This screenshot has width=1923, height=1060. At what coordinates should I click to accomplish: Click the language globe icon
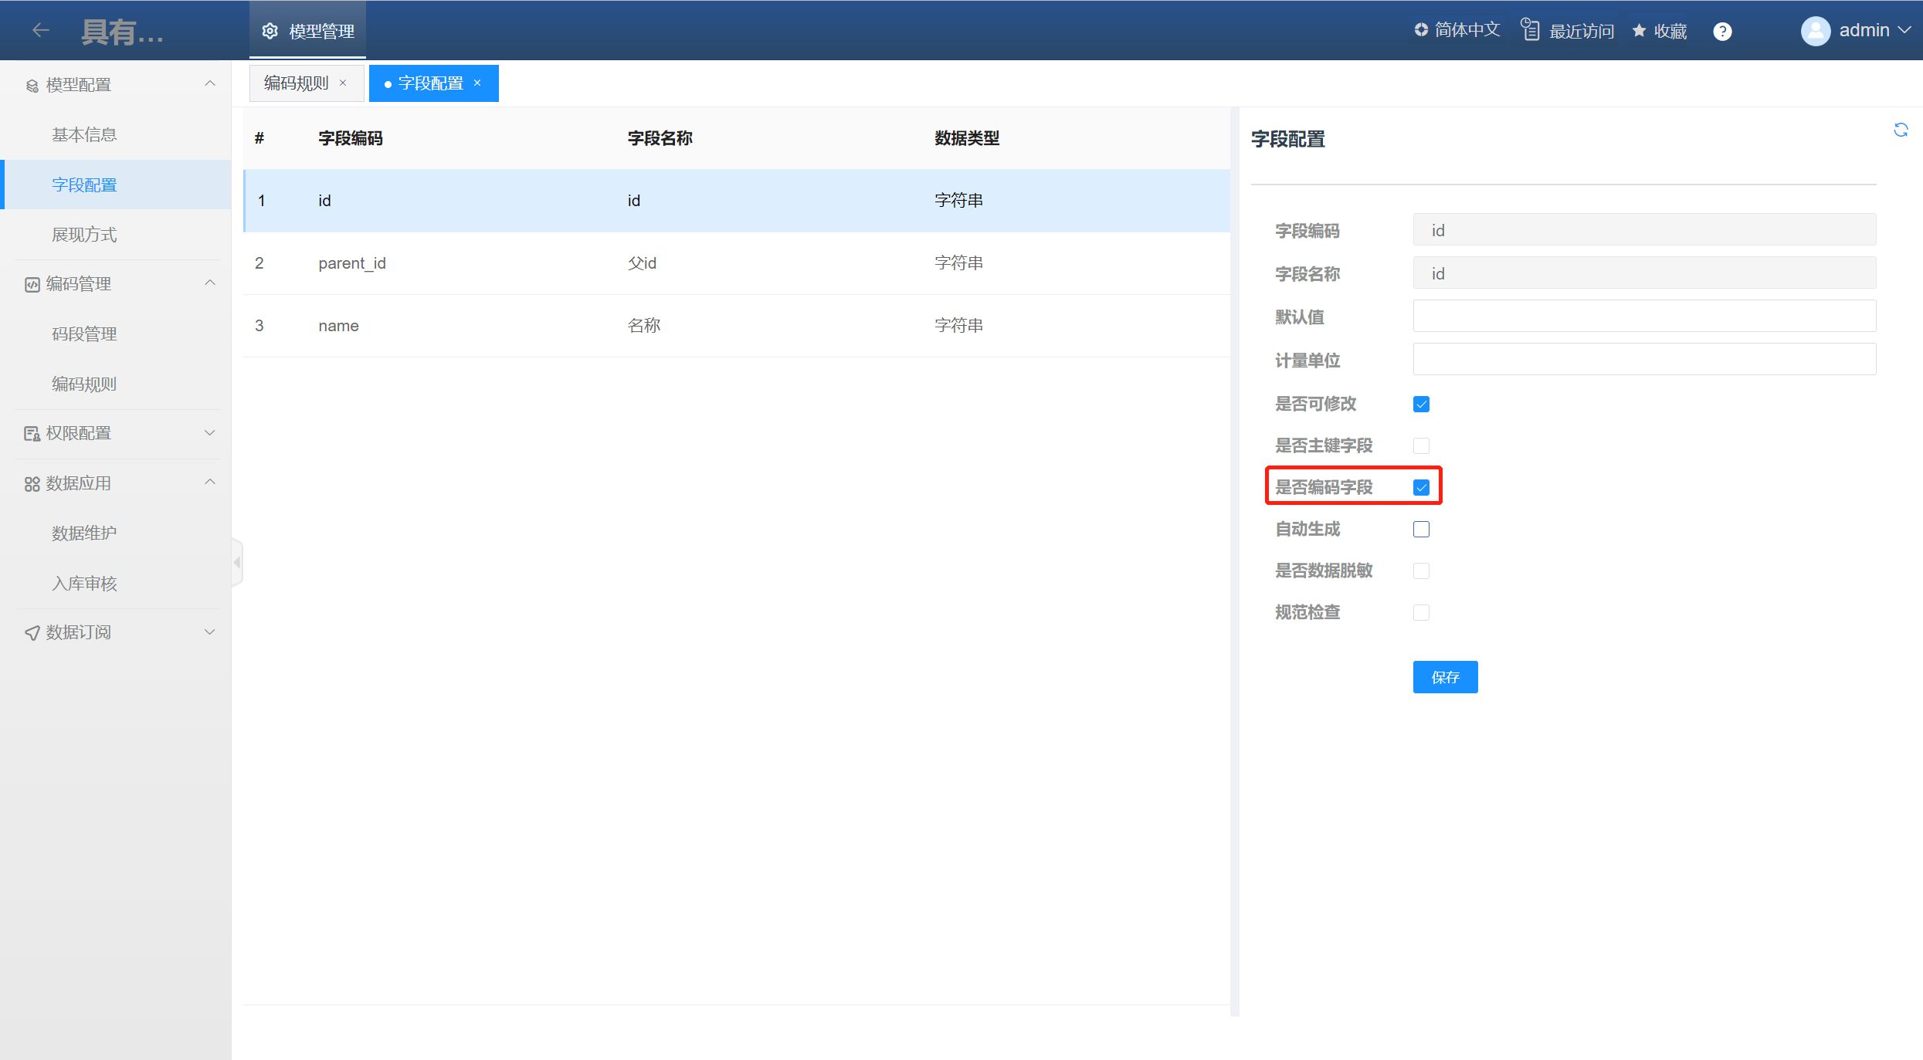click(1421, 29)
